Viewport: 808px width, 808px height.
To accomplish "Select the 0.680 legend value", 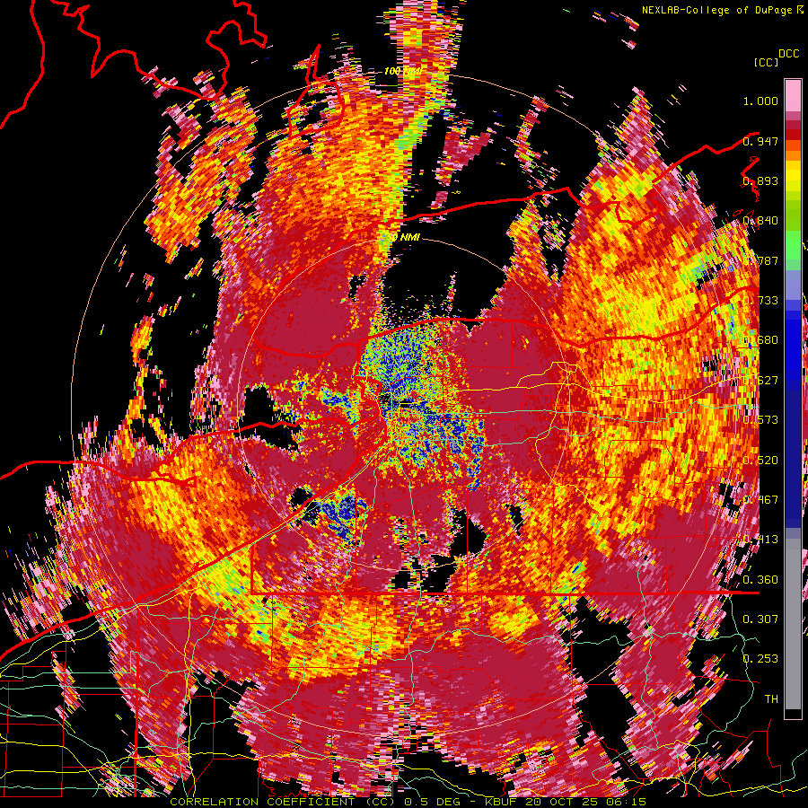I will 760,340.
